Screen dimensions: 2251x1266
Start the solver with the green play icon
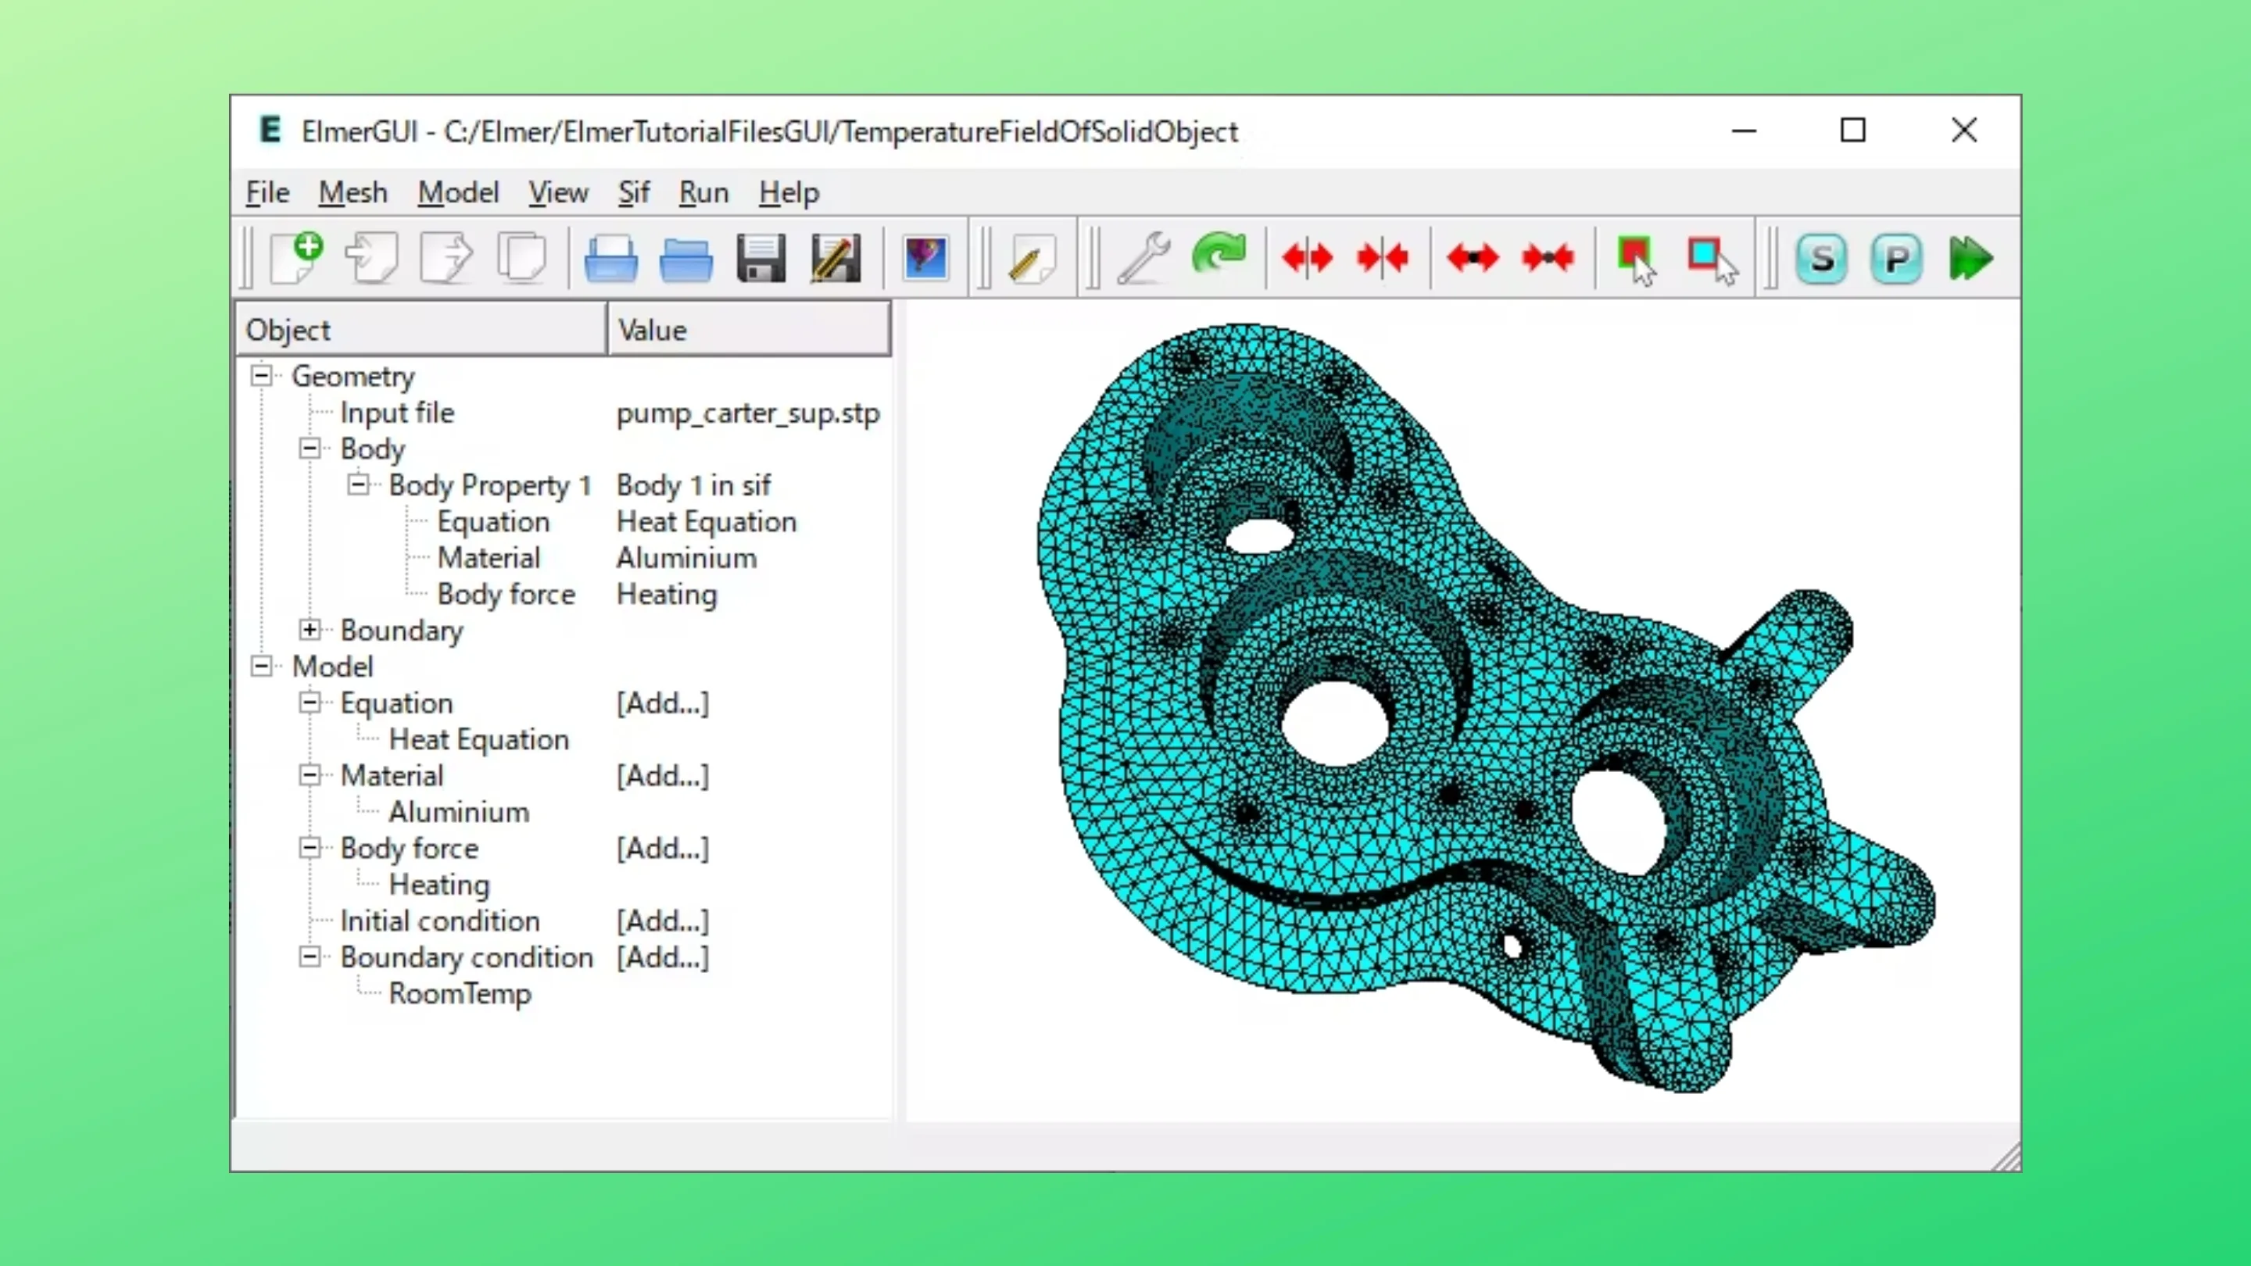pos(1971,259)
